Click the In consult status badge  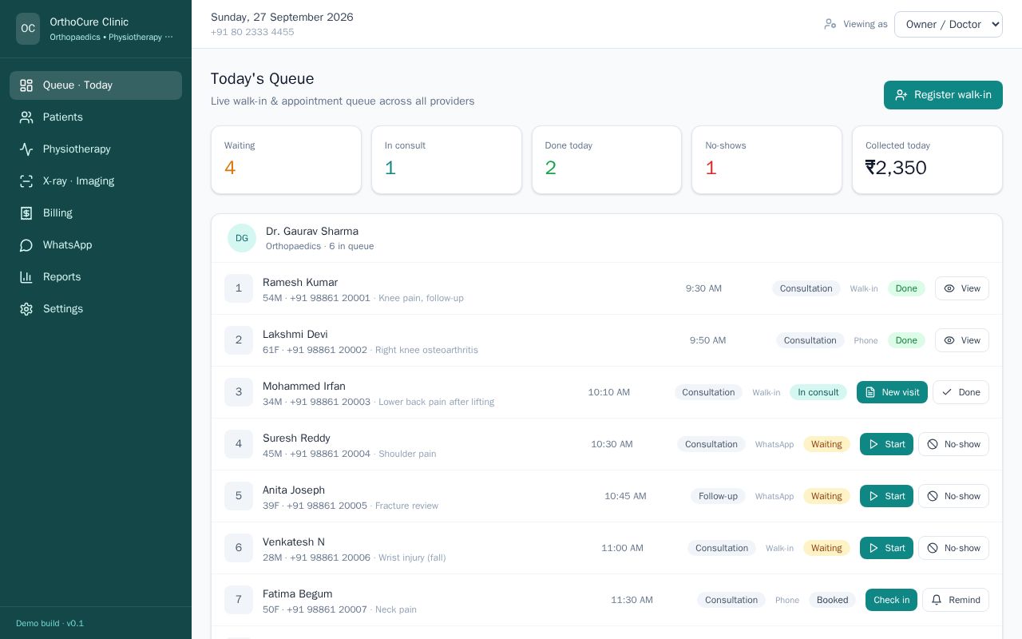(x=818, y=392)
